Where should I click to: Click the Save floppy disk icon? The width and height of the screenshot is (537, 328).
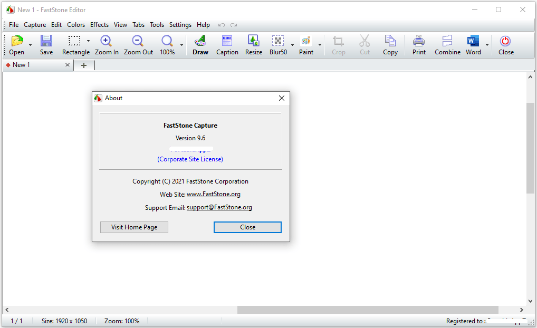[x=46, y=41]
